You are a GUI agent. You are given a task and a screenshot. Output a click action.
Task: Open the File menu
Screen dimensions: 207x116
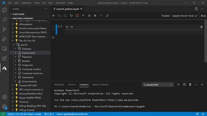10,3
